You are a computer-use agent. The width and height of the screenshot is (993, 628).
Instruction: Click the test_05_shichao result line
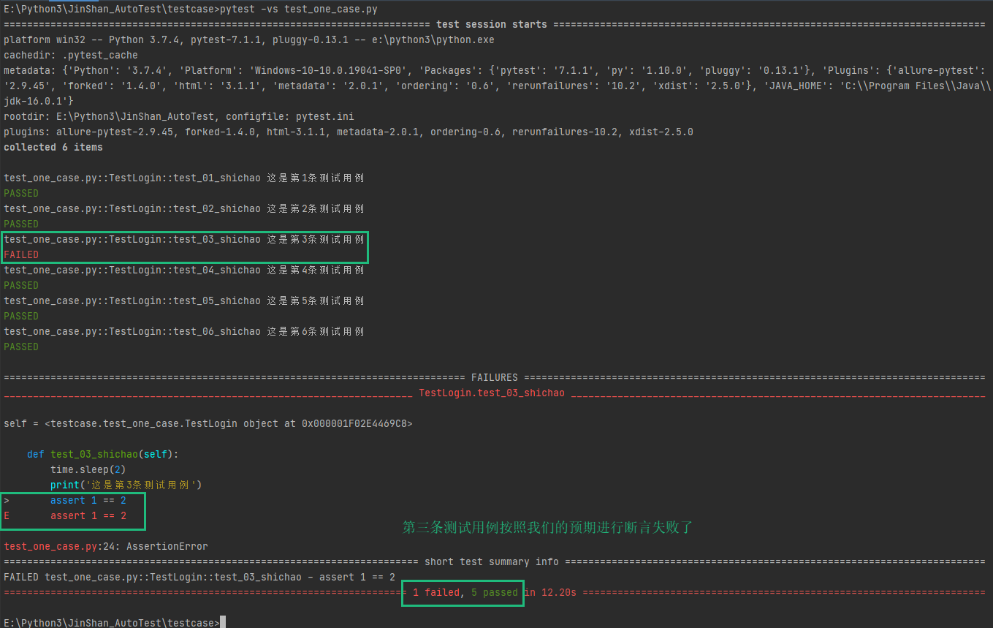pos(183,300)
